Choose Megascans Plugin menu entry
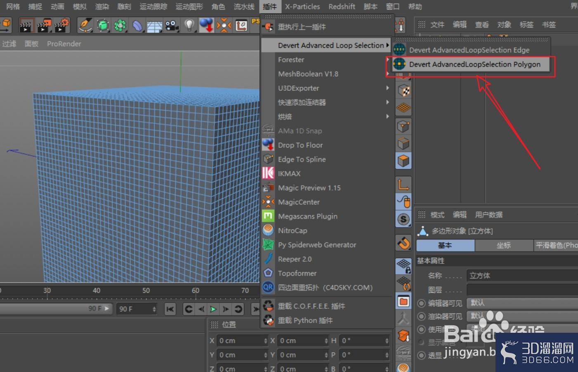578x372 pixels. tap(326, 216)
